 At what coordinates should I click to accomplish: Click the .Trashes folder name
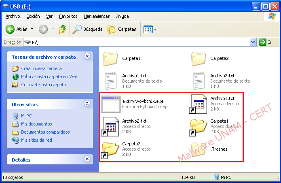point(219,149)
